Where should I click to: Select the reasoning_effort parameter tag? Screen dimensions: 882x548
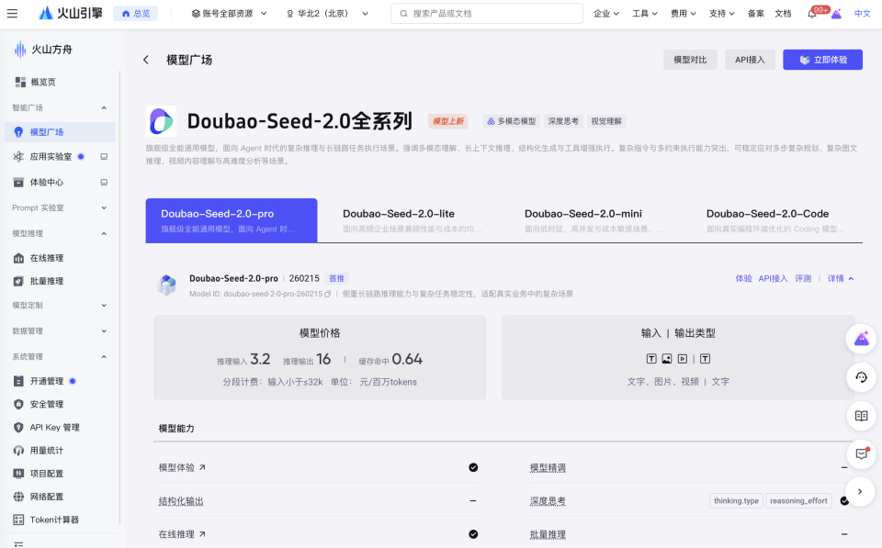click(798, 500)
